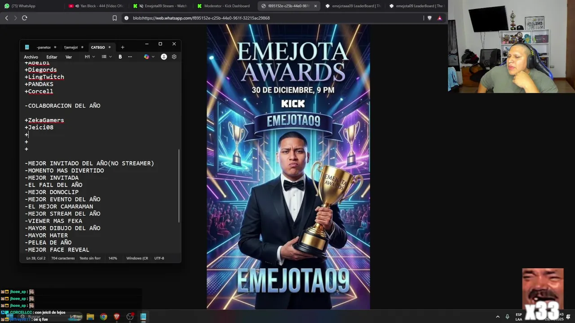Viewport: 575px width, 323px height.
Task: Click the line +ZekaGamers
Action: click(44, 120)
